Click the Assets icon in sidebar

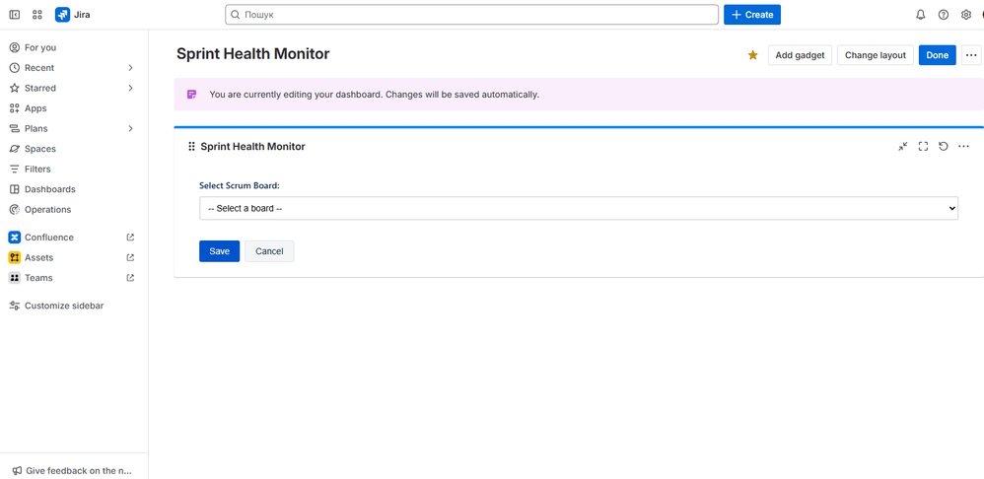pyautogui.click(x=15, y=257)
